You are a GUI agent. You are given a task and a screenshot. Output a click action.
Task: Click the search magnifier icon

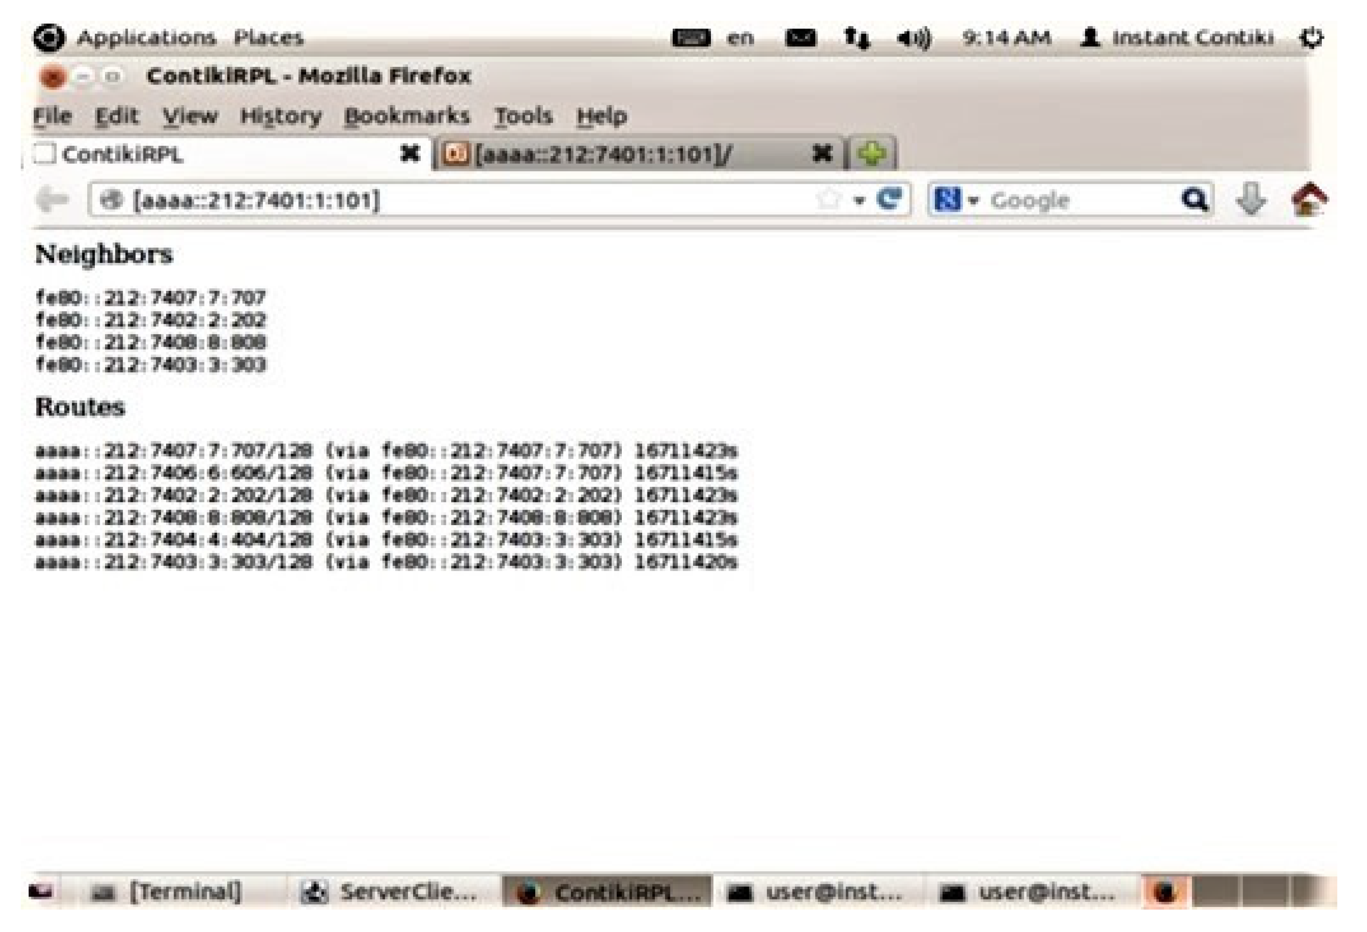[1195, 200]
